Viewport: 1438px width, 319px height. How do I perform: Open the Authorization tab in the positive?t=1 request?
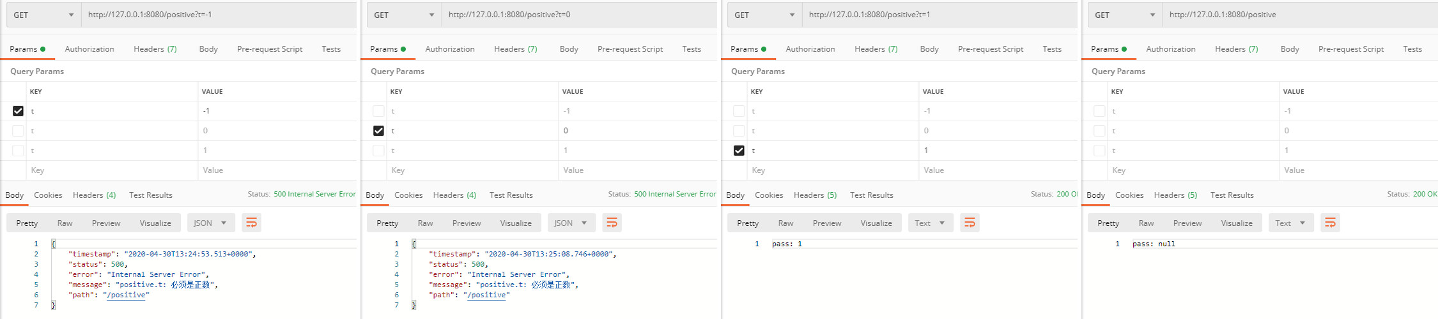810,49
